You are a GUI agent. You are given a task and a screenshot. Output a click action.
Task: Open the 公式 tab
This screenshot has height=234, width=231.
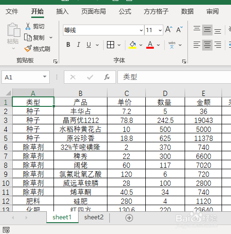coord(125,11)
